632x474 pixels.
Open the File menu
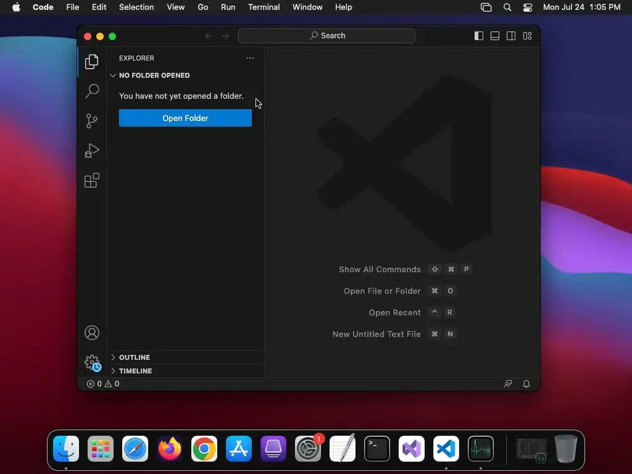click(73, 7)
